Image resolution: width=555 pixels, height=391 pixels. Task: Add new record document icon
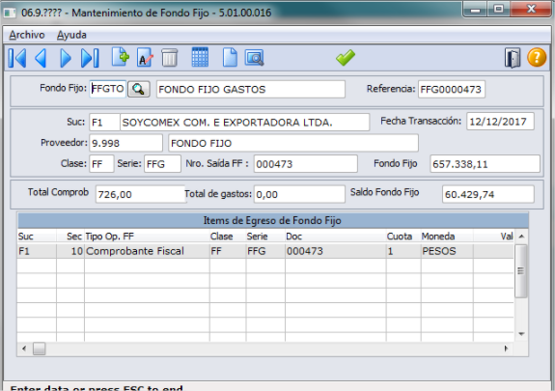[x=121, y=57]
